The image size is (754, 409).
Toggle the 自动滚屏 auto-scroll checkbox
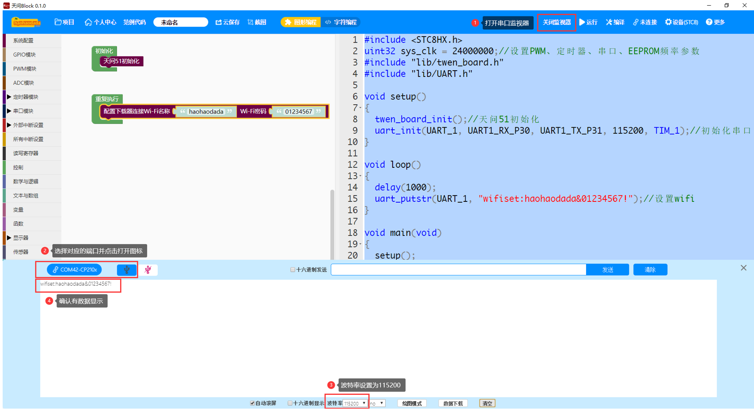click(252, 403)
